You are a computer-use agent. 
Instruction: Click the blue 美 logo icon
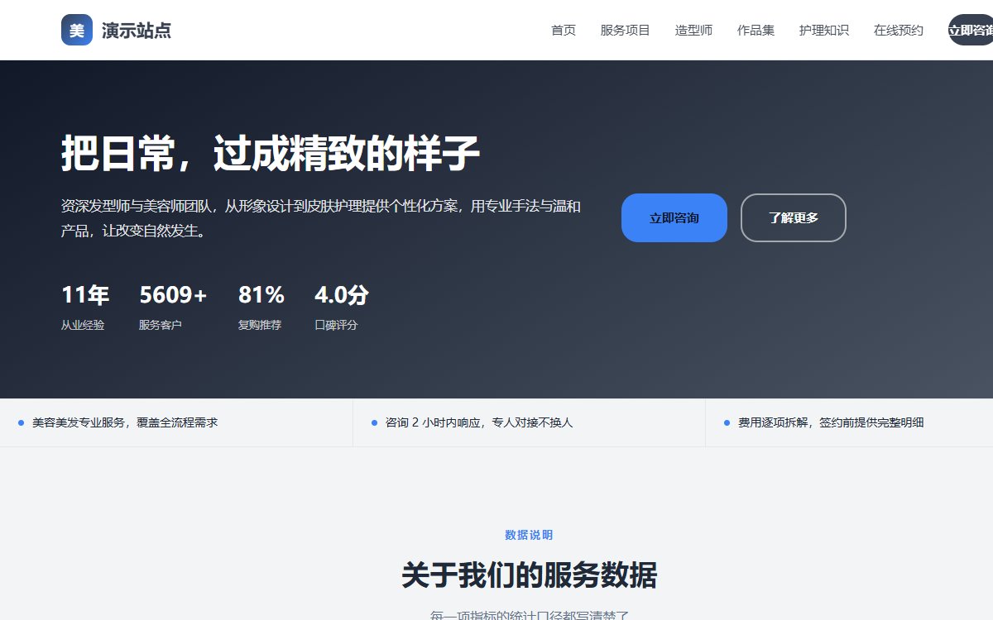click(x=77, y=30)
